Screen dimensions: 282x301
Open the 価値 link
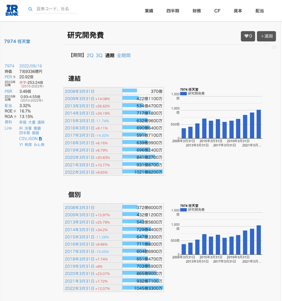click(x=36, y=133)
